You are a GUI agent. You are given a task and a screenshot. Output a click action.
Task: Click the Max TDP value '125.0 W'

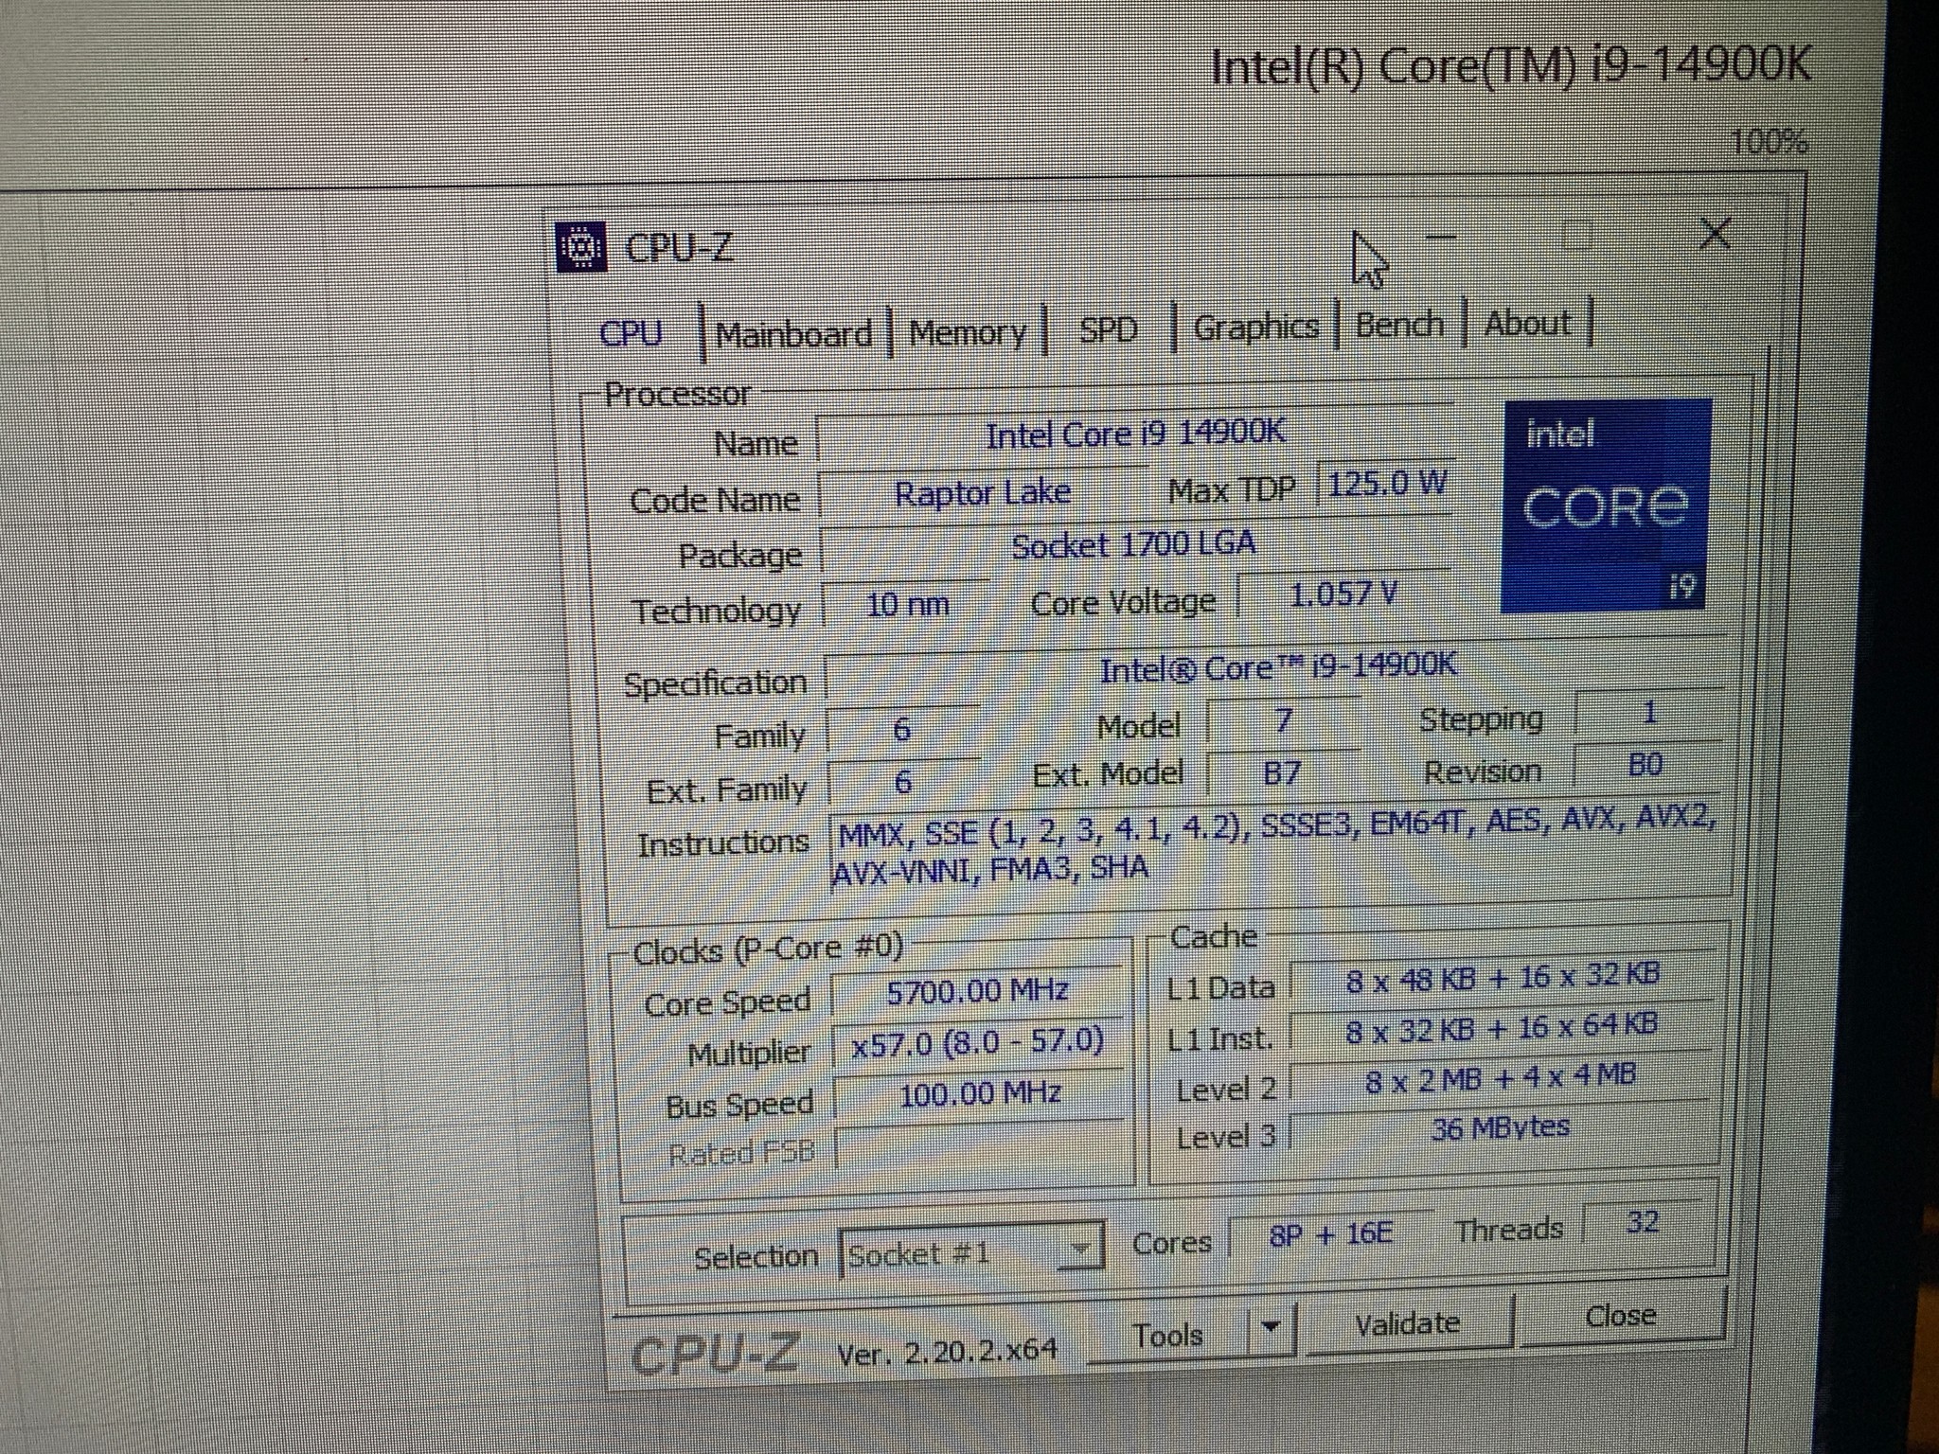1385,486
